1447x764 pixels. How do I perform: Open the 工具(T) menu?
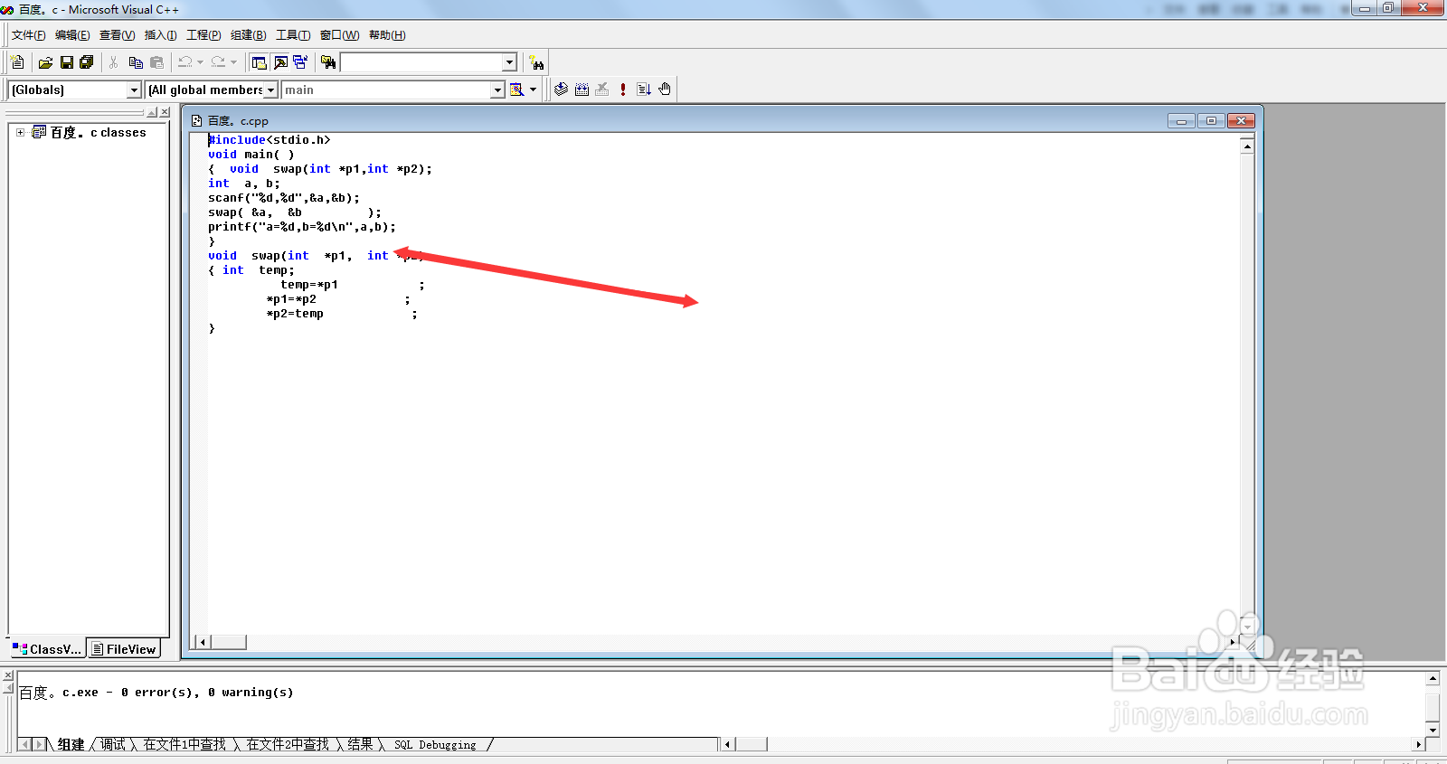click(292, 35)
